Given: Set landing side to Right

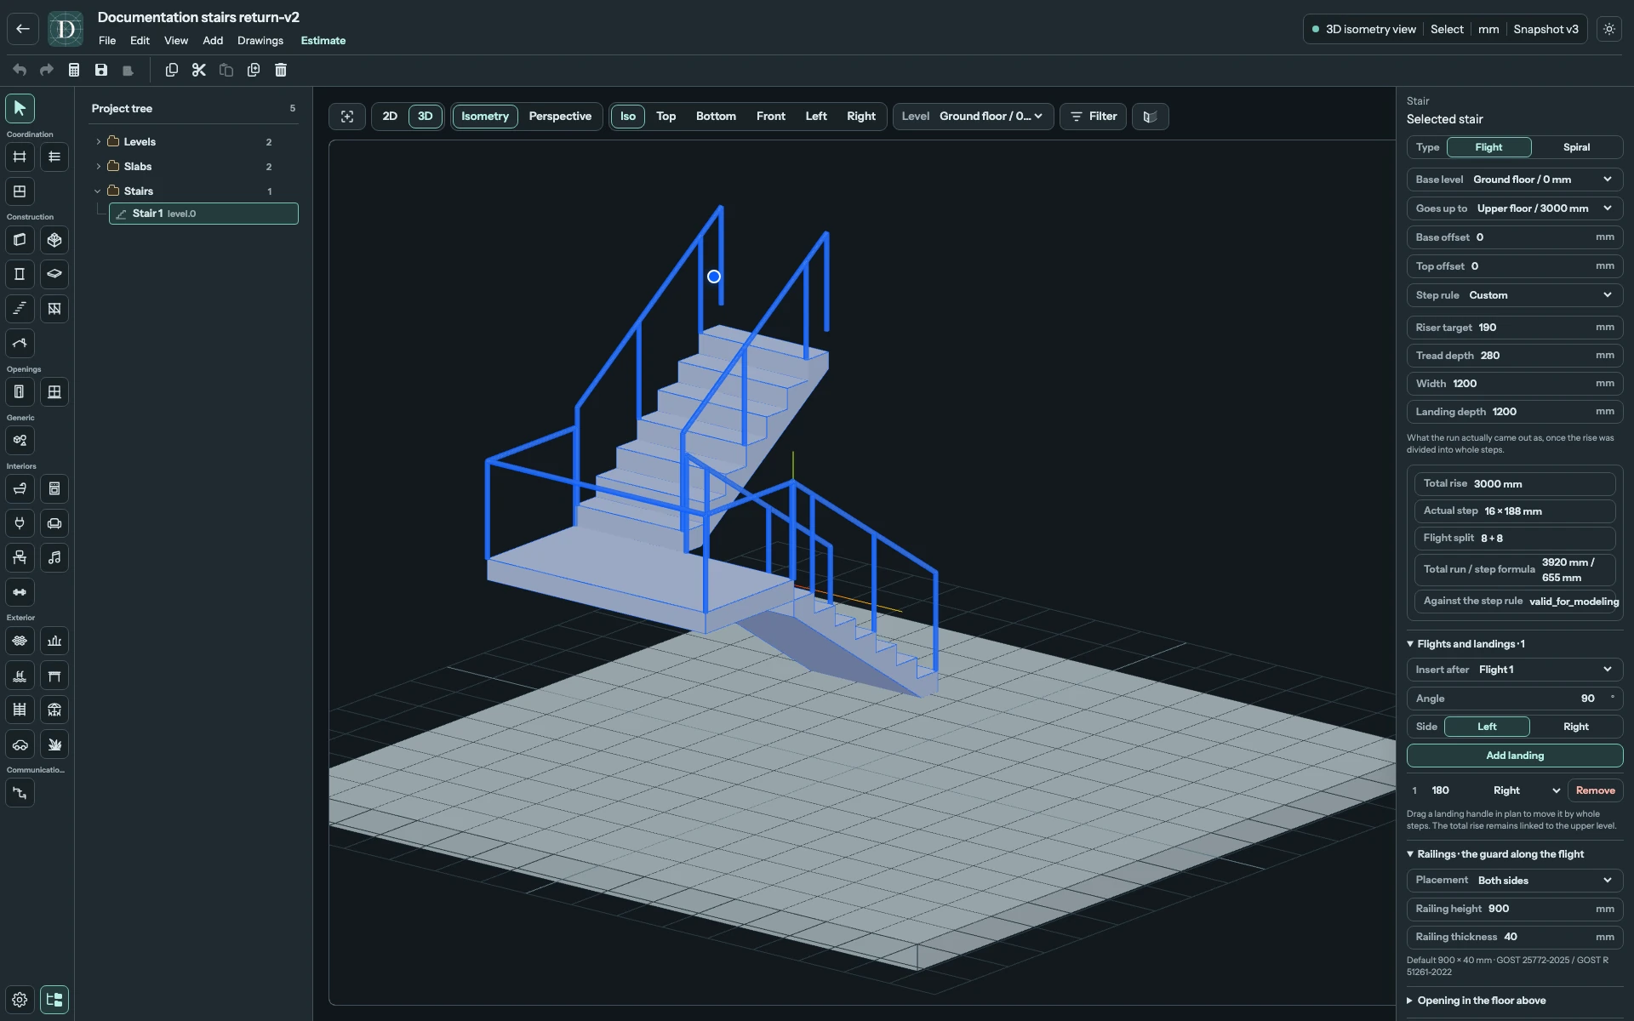Looking at the screenshot, I should [1575, 727].
